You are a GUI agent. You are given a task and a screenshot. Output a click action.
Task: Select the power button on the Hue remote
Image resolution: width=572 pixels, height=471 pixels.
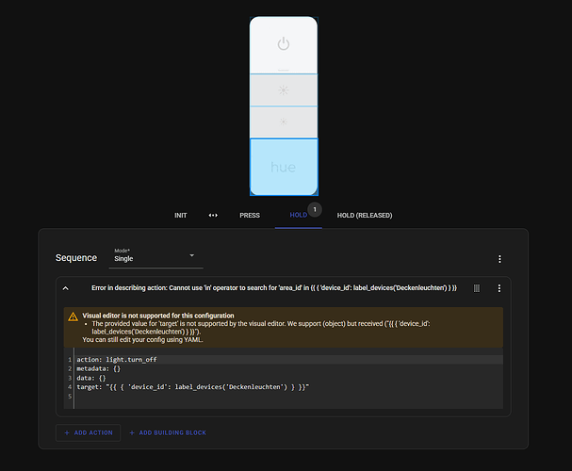coord(284,45)
